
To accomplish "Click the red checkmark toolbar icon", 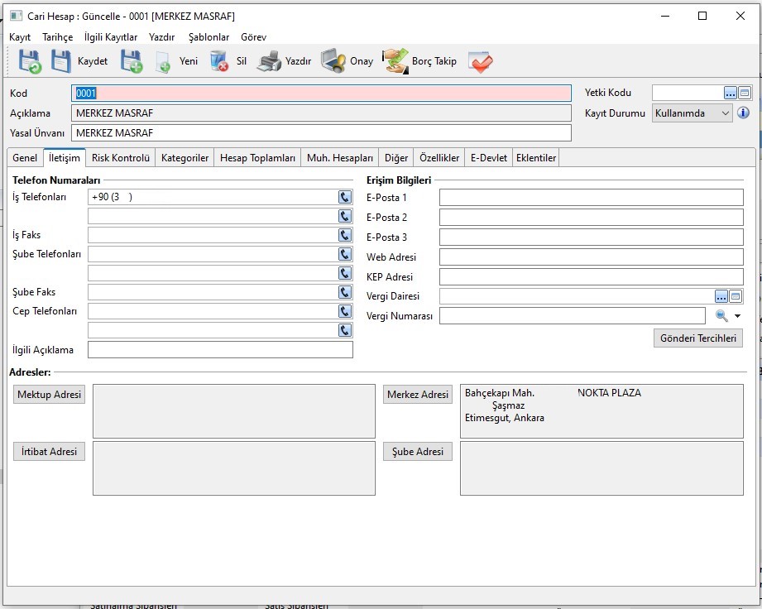I will [x=481, y=61].
